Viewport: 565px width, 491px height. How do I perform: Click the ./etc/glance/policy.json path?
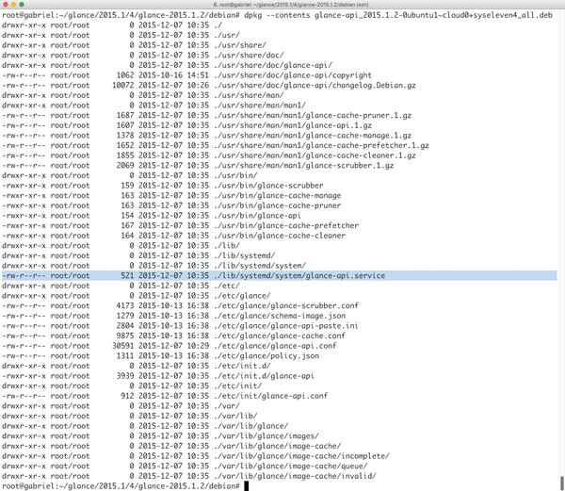point(266,356)
